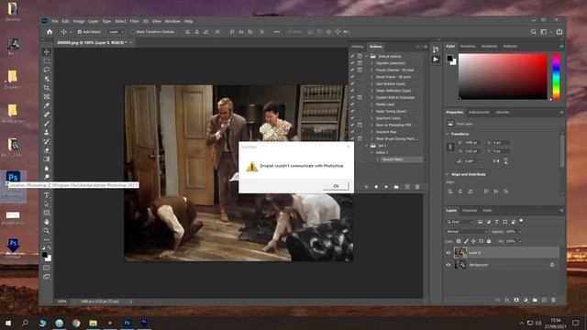Select the Rectangular Marquee tool
587x330 pixels.
pos(47,61)
